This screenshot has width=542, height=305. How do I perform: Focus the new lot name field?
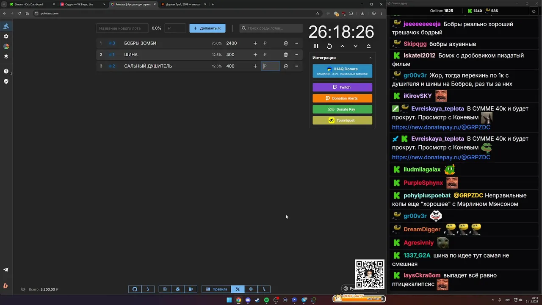click(x=122, y=28)
